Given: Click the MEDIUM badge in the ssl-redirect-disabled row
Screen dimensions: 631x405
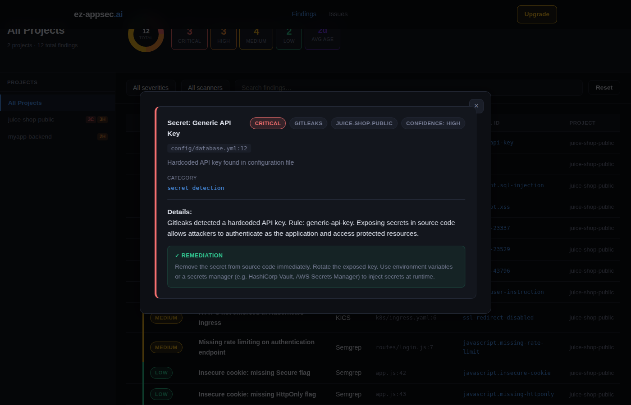Looking at the screenshot, I should (x=166, y=318).
